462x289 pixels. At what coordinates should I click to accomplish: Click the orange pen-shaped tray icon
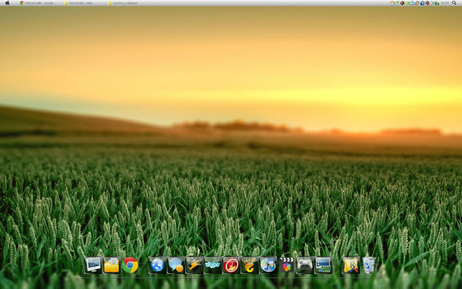[x=417, y=3]
